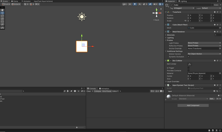Click the Add Component button
This screenshot has height=132, width=222.
point(193,105)
